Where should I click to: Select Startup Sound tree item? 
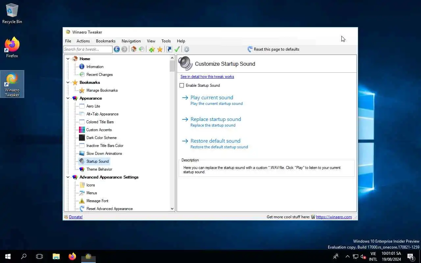click(x=97, y=161)
